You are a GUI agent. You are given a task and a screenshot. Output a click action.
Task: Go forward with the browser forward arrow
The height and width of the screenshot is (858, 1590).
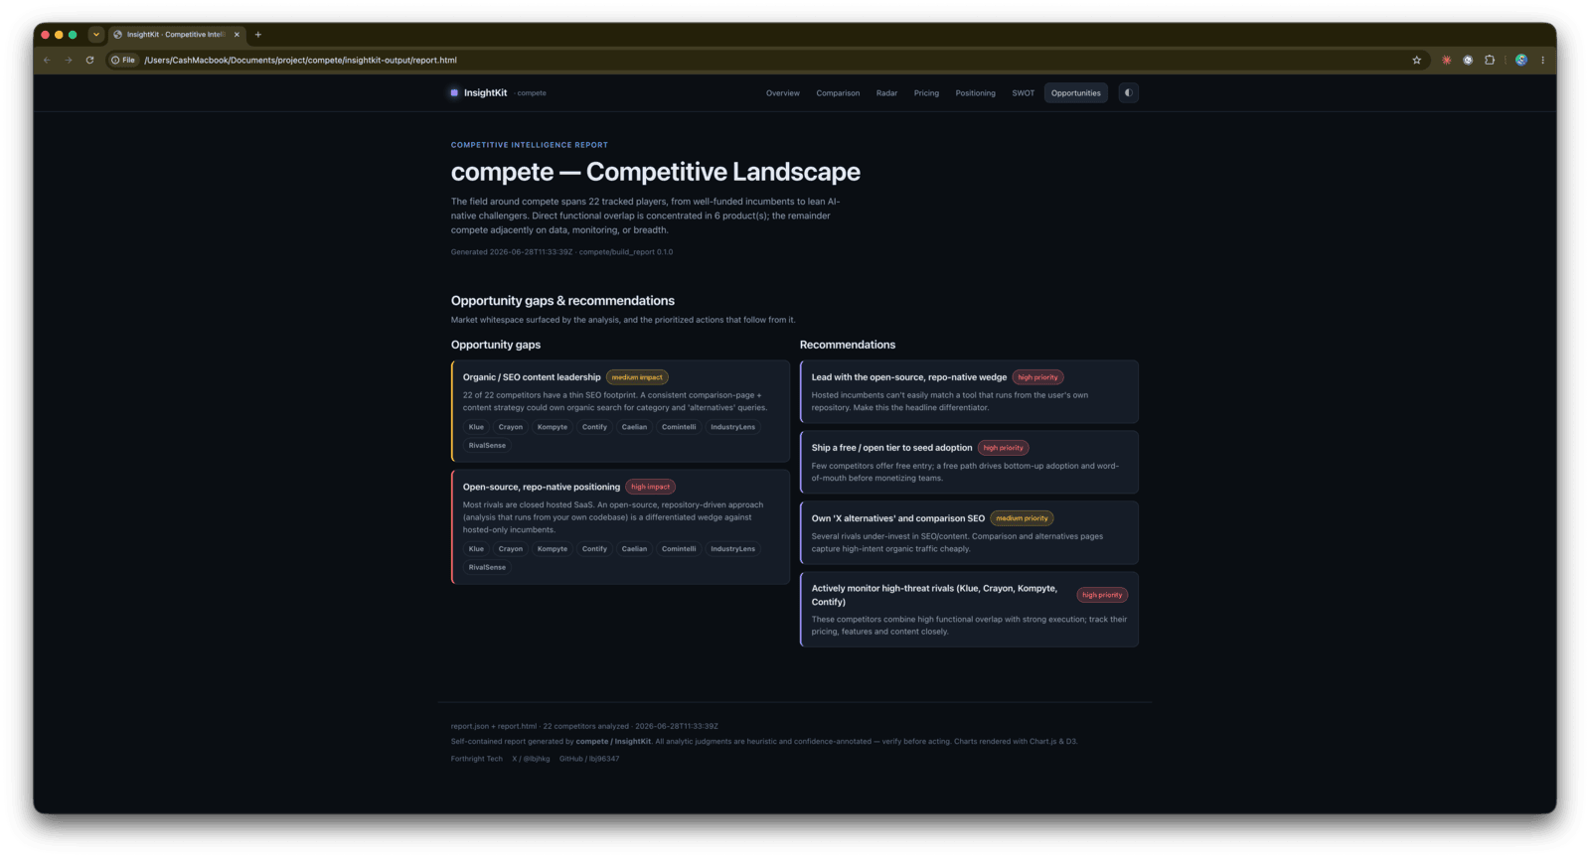(69, 60)
